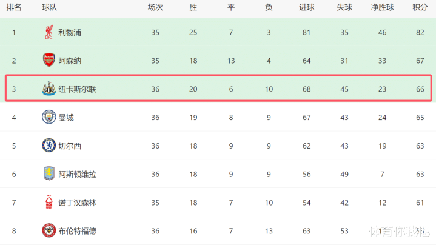Open the 诺丁汉森林 team name link
This screenshot has height=245, width=436.
(77, 203)
